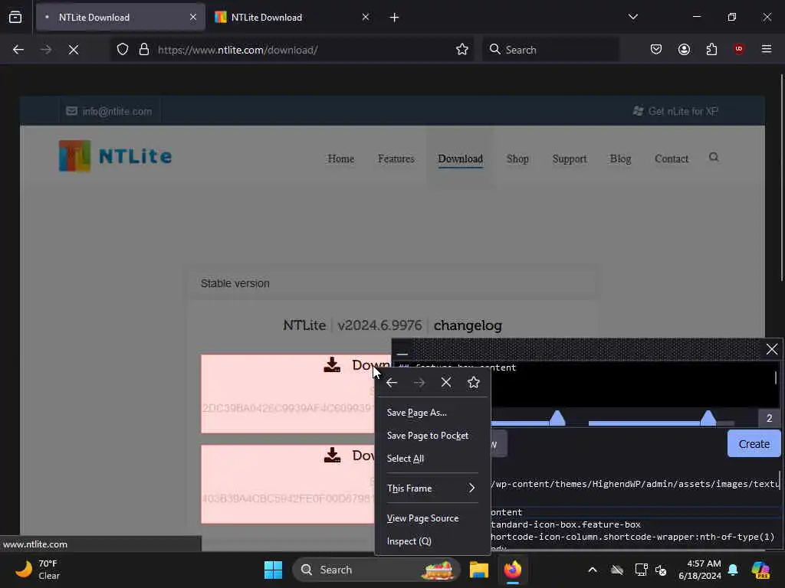Click the right picker slider handle
The width and height of the screenshot is (785, 588).
click(x=708, y=418)
